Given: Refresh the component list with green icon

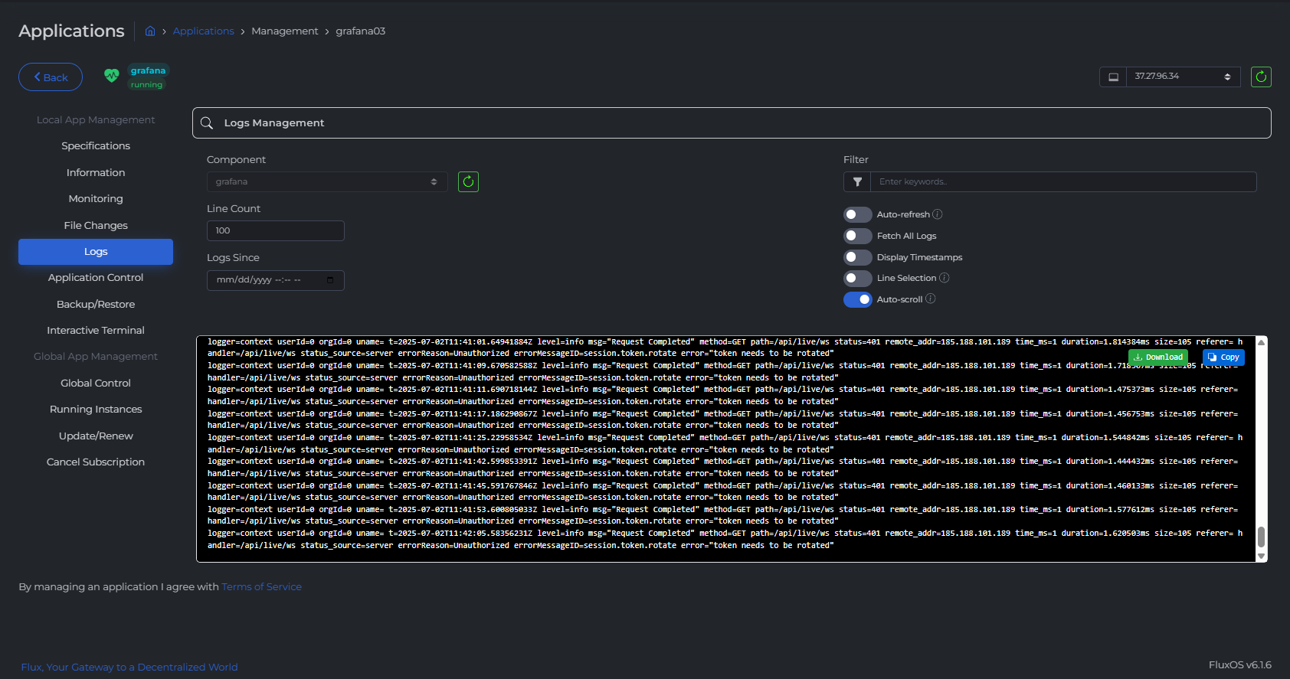Looking at the screenshot, I should [x=468, y=181].
